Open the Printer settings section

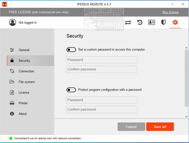[x=23, y=103]
